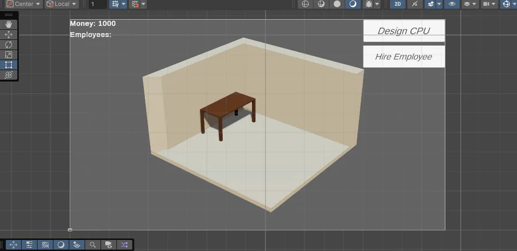Select the Rotate tool
The width and height of the screenshot is (517, 251).
point(9,45)
